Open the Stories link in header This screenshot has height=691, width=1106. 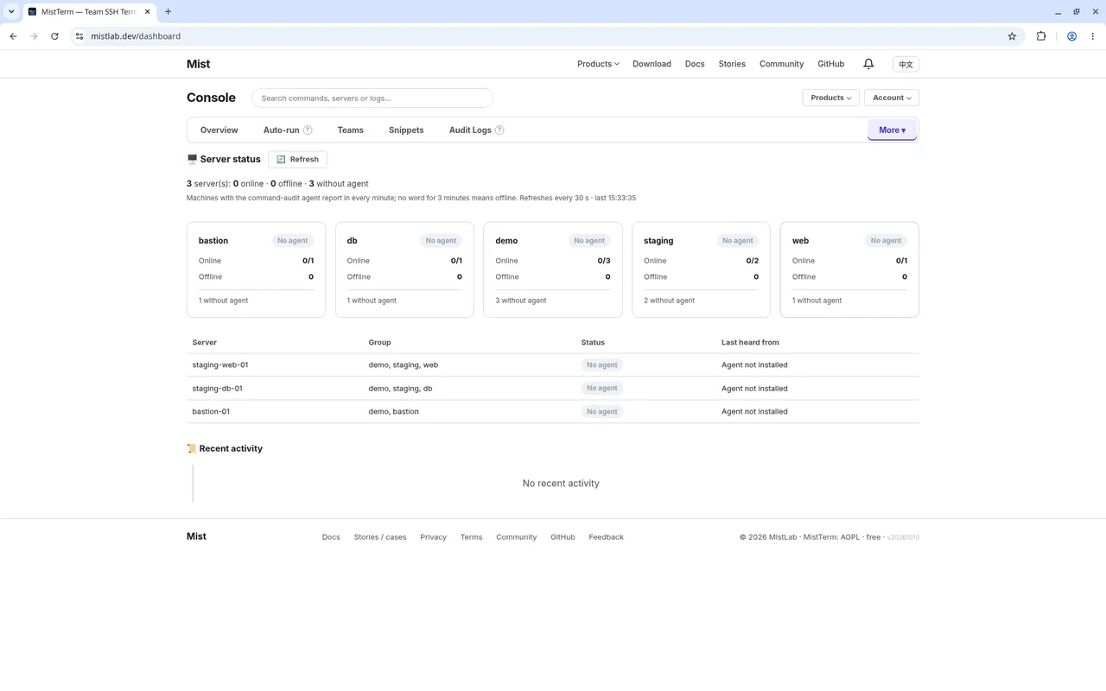click(x=732, y=64)
